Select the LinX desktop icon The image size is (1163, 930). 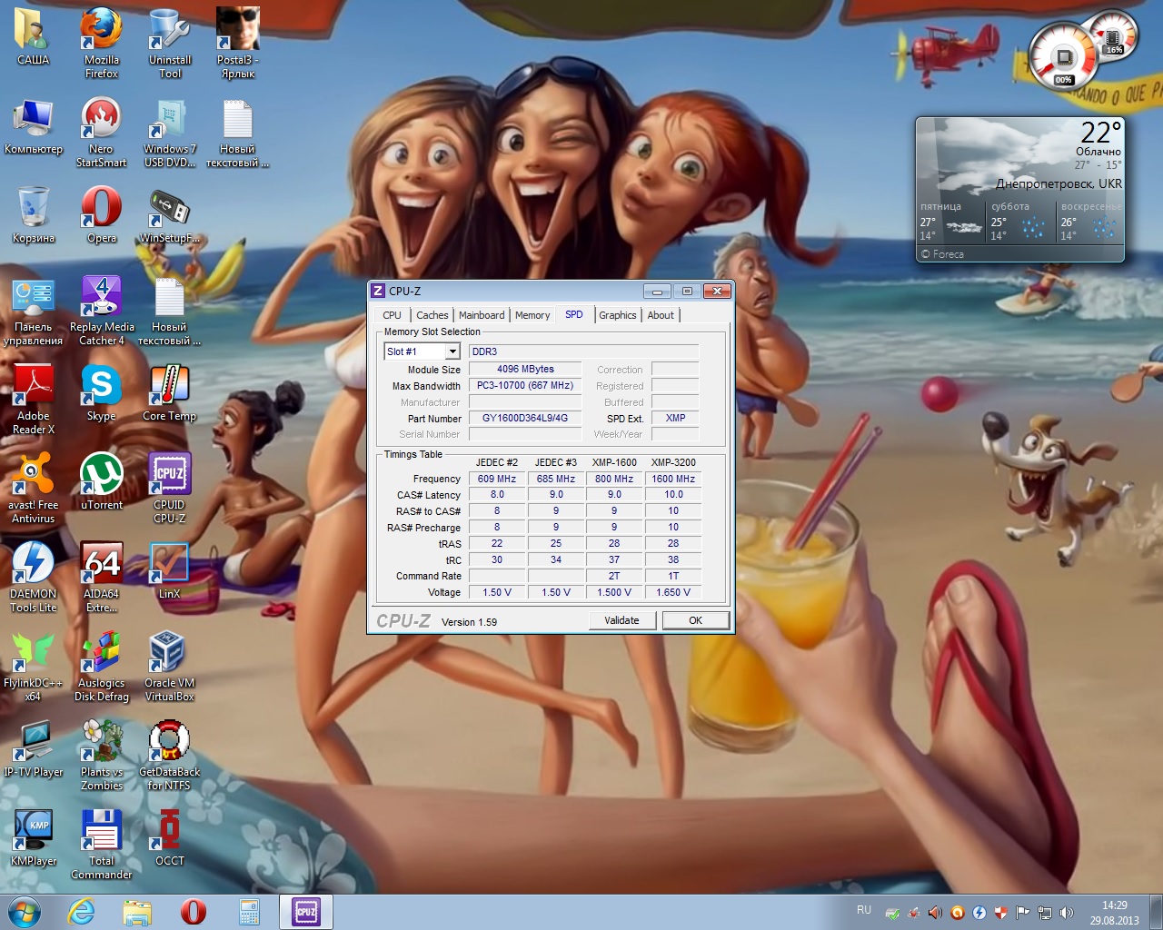170,570
